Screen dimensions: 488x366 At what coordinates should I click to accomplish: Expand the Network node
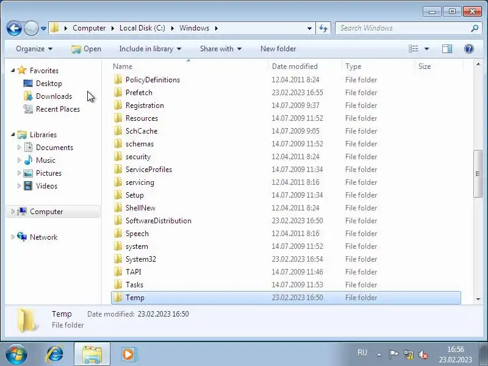[x=13, y=237]
